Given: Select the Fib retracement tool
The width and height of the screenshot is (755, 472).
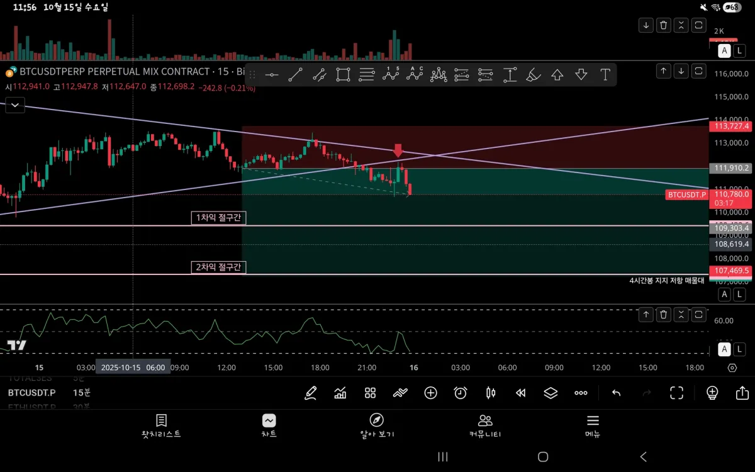Looking at the screenshot, I should pos(367,75).
